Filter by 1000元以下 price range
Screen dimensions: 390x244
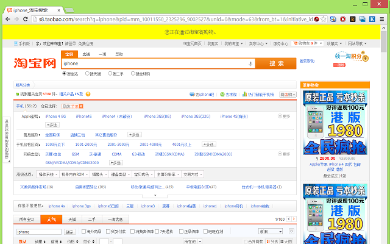55,145
